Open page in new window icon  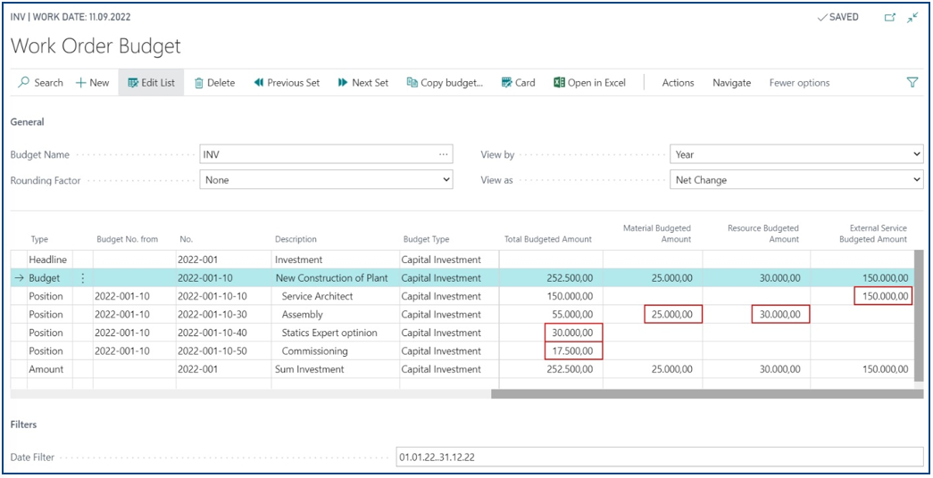tap(889, 17)
